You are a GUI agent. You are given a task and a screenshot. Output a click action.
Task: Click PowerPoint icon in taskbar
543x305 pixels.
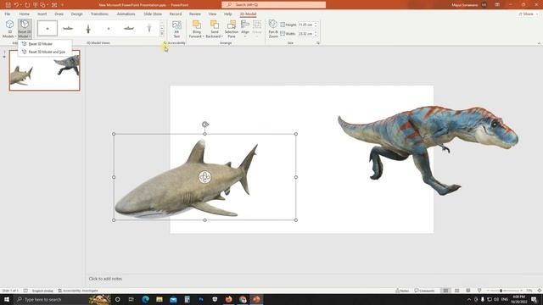pyautogui.click(x=256, y=299)
